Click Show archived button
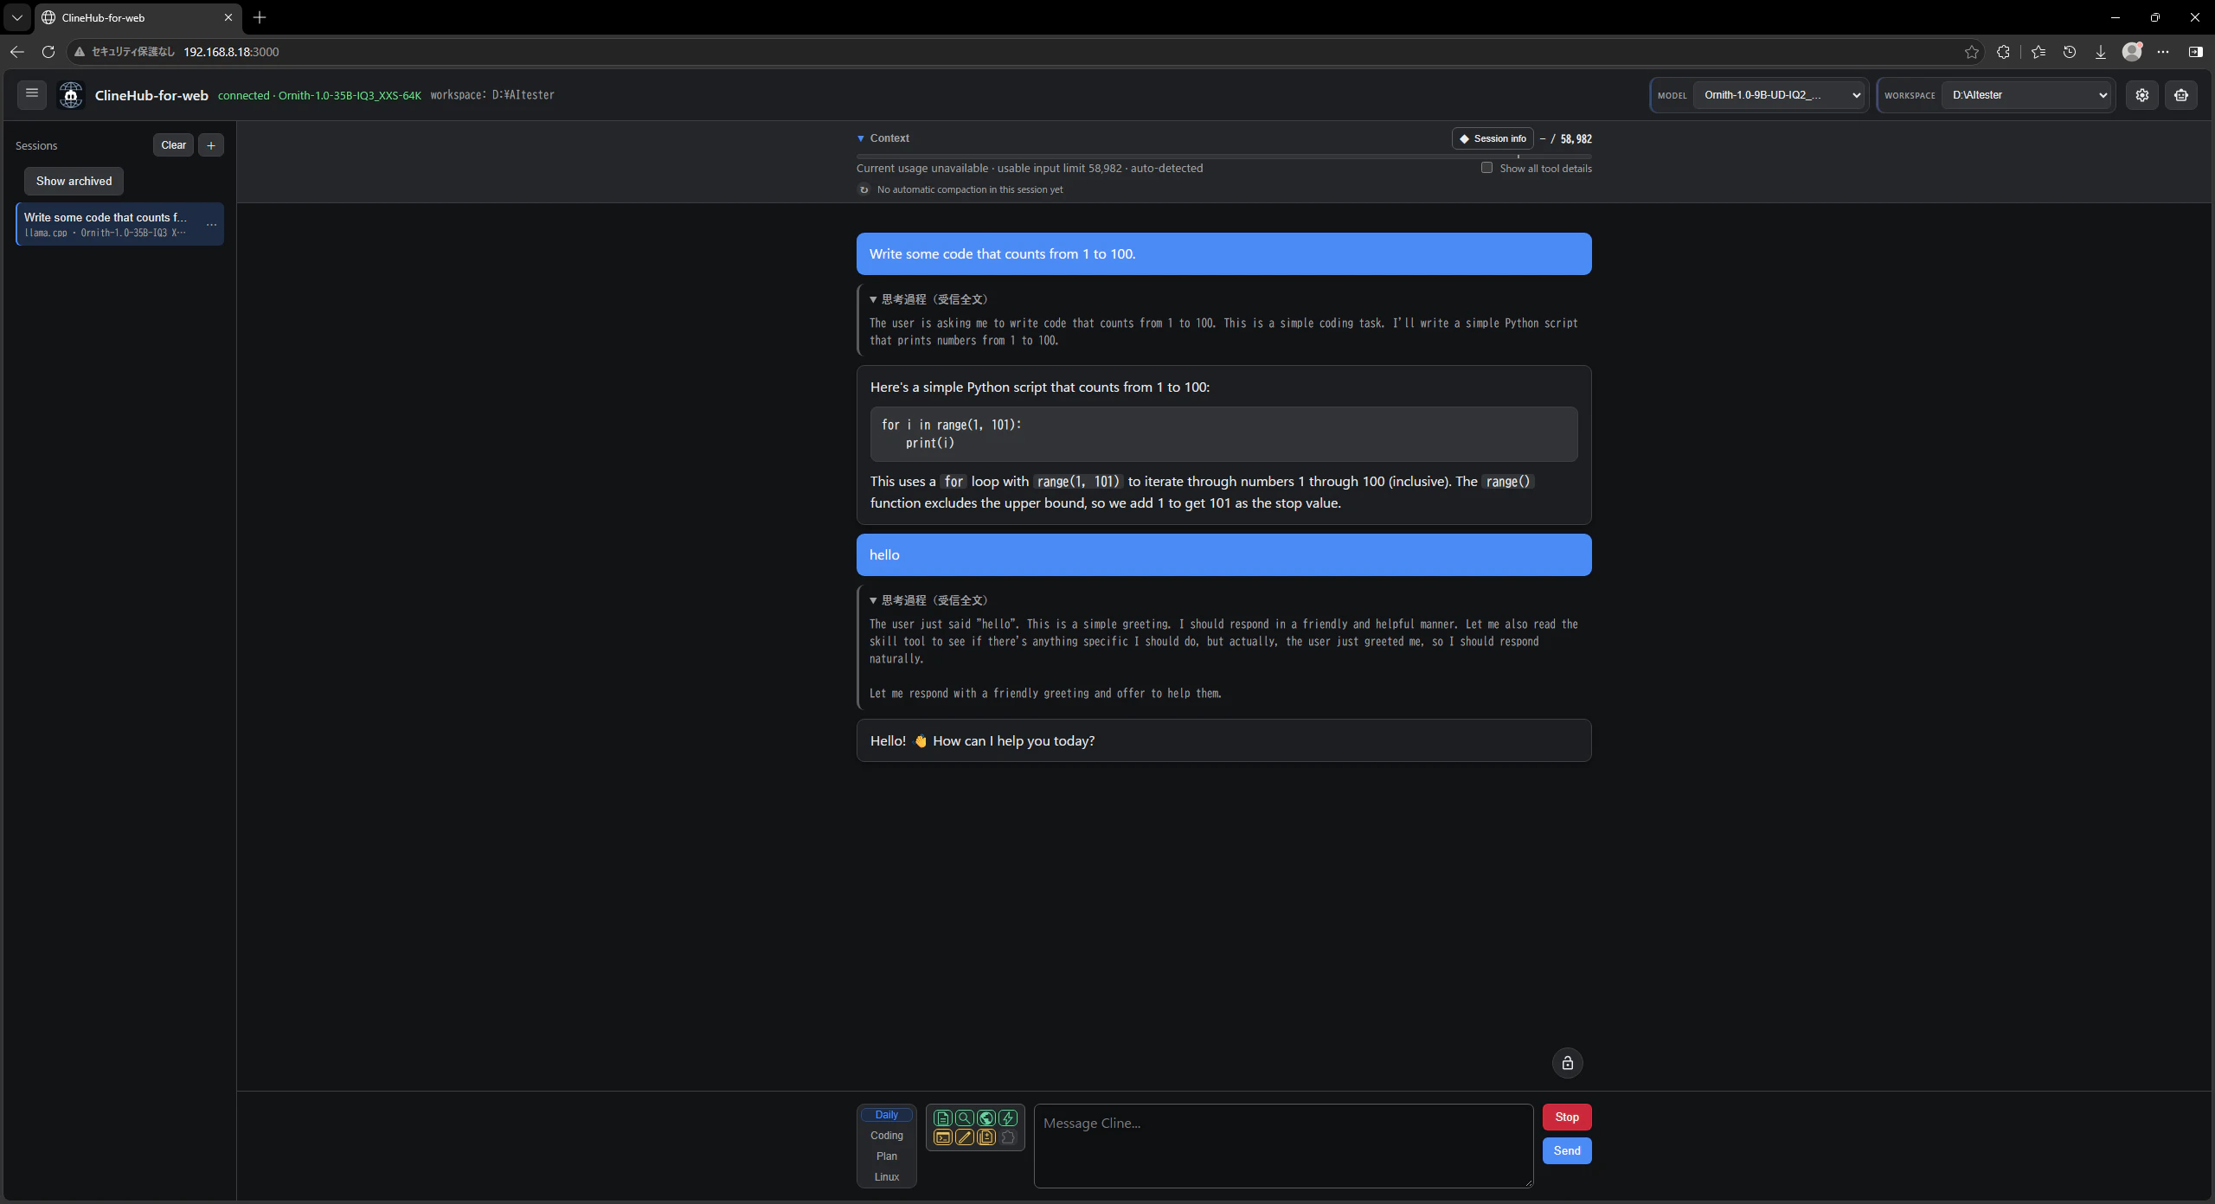2215x1204 pixels. 74,182
